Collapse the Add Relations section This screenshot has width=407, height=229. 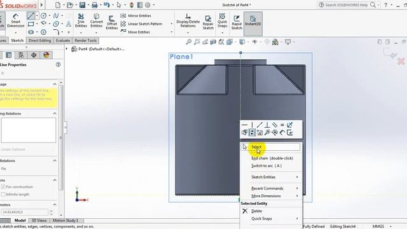[x=55, y=161]
